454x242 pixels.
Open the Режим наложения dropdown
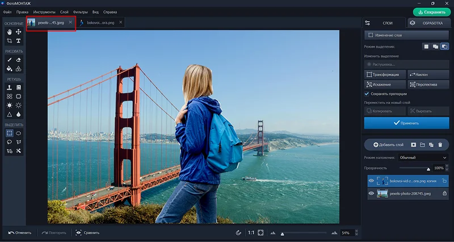tap(423, 158)
